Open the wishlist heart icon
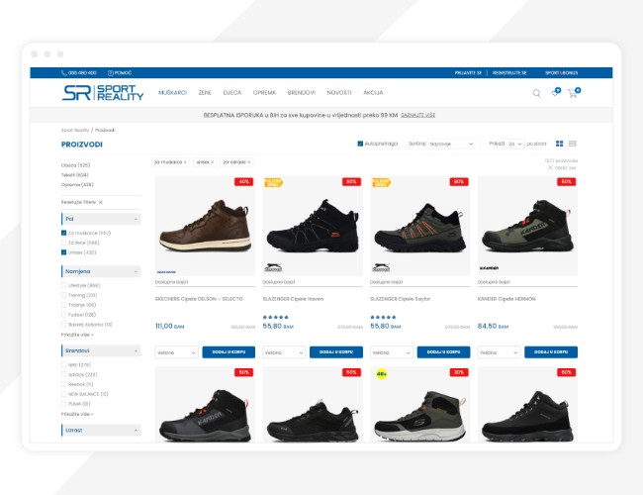This screenshot has width=643, height=495. (x=556, y=93)
